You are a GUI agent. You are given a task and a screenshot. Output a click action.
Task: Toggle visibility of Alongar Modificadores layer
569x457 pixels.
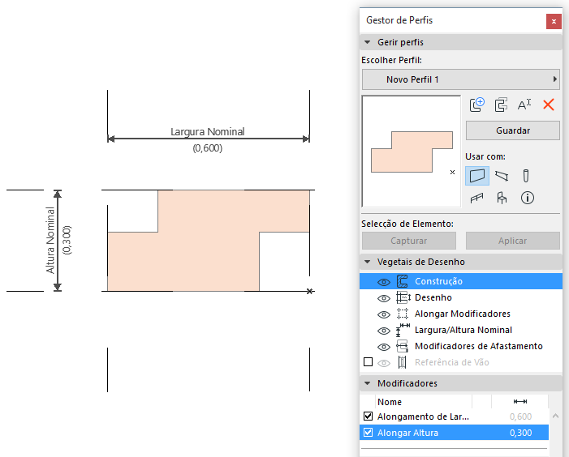(384, 314)
